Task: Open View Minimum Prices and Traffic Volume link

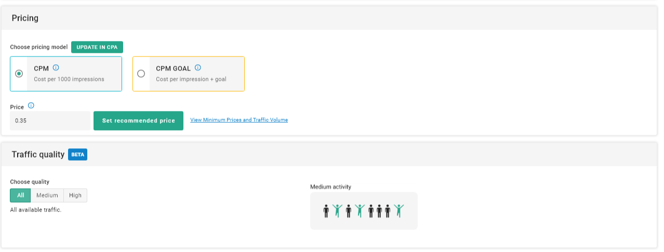Action: pos(239,120)
